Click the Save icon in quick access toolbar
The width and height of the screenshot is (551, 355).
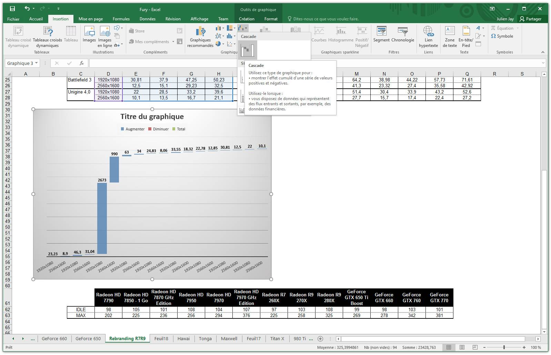click(x=12, y=9)
